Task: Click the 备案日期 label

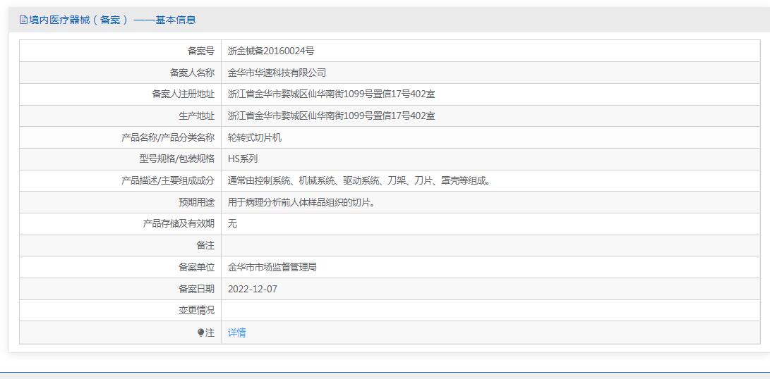Action: [197, 290]
